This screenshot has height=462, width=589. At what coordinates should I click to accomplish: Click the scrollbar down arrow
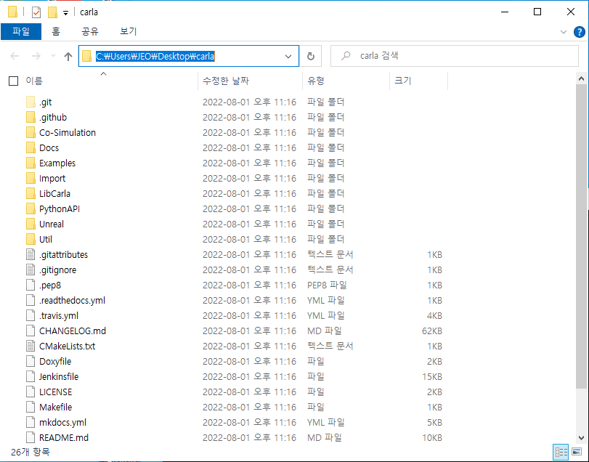pos(581,437)
